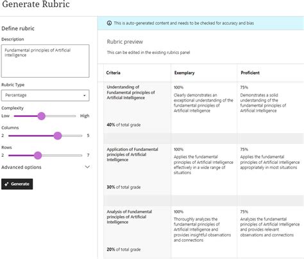Viewport: 304px width, 259px height.
Task: Click the Exemplary description for Understanding row
Action: coord(203,103)
